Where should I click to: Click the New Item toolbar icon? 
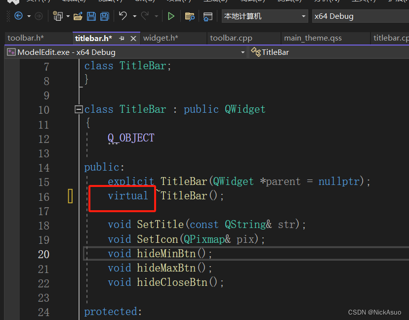58,16
